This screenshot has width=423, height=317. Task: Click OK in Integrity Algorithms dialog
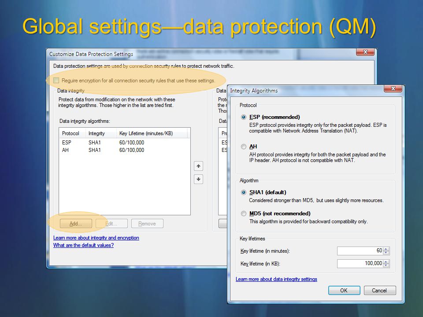click(344, 290)
